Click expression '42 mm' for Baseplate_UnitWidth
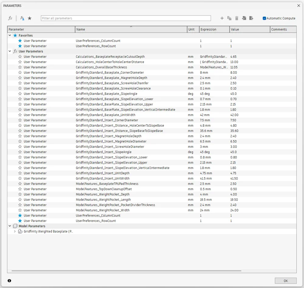Image resolution: width=304 pixels, height=288 pixels. point(205,115)
